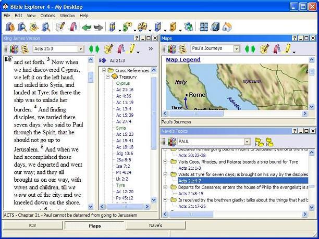Switch to the Nave's tab at bottom
Viewport: 319px width, 239px height.
155,225
